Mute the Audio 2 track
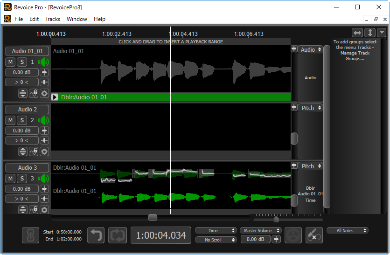This screenshot has width=390, height=255. point(10,121)
